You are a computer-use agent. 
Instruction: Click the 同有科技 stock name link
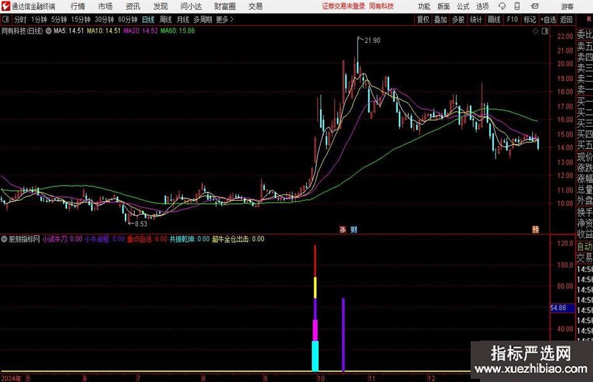tap(382, 6)
